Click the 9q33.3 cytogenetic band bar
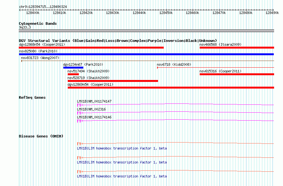Viewport: 283px width, 186px height. (146, 31)
